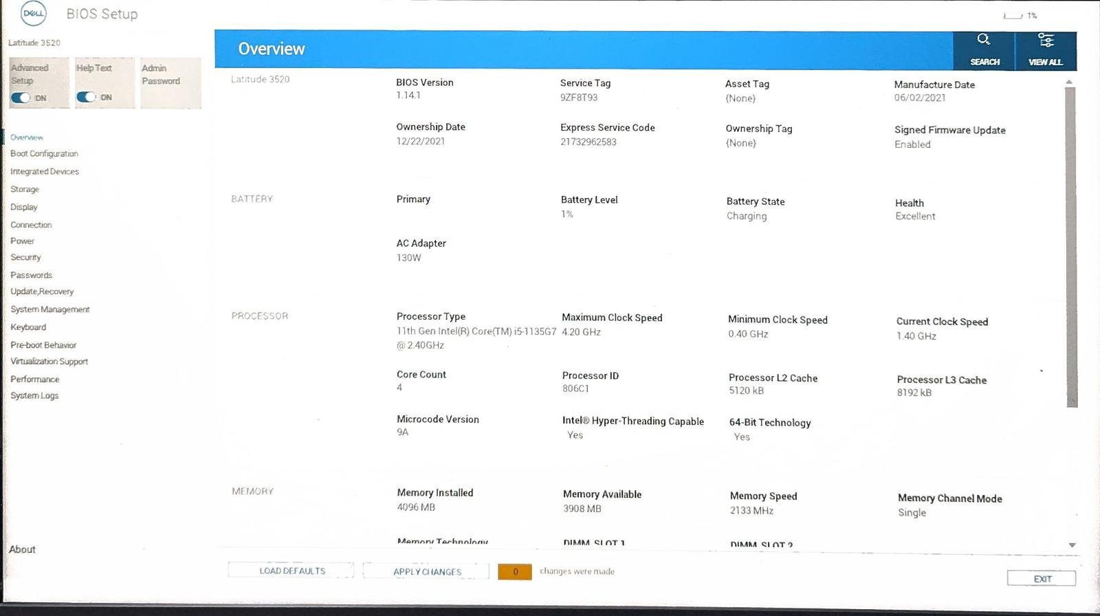Image resolution: width=1100 pixels, height=616 pixels.
Task: Click the Microcode Version value 9A
Action: [x=402, y=432]
